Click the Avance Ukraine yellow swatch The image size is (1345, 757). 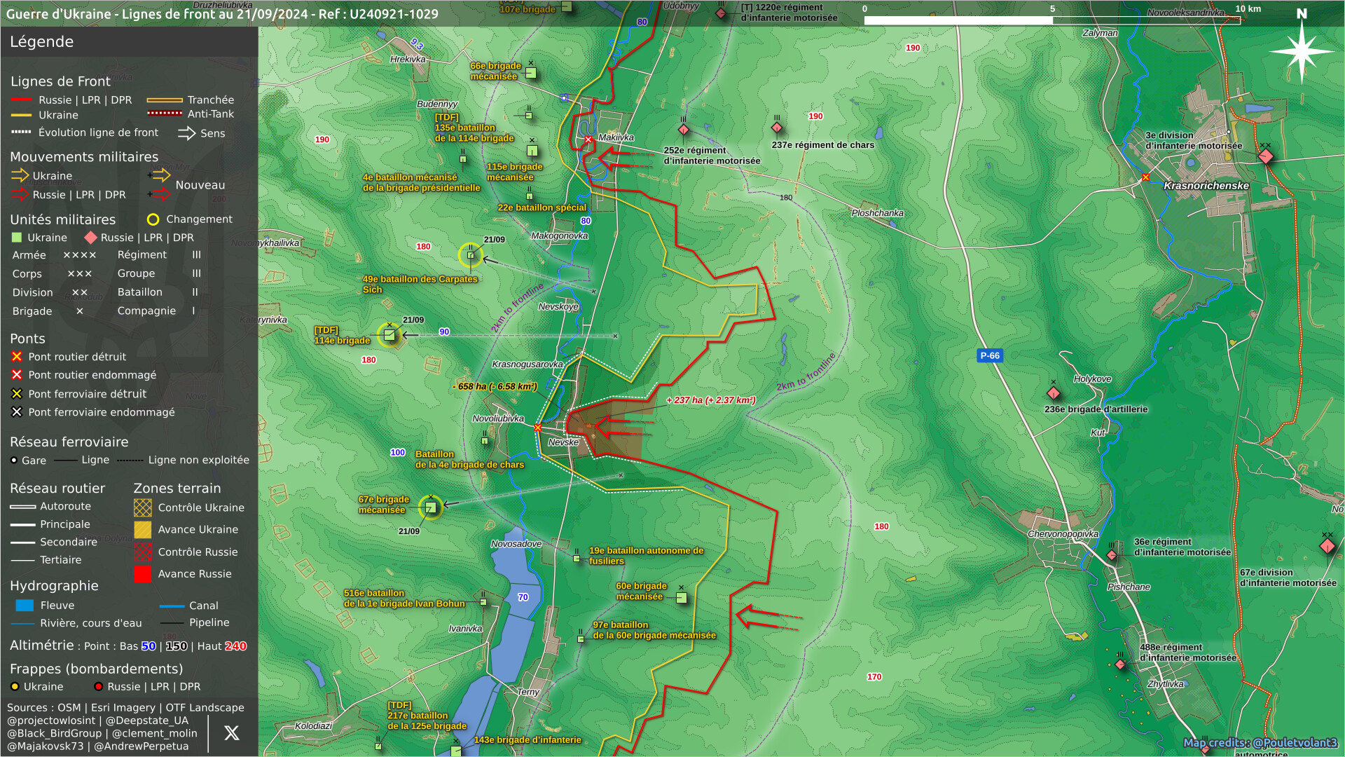click(x=143, y=530)
